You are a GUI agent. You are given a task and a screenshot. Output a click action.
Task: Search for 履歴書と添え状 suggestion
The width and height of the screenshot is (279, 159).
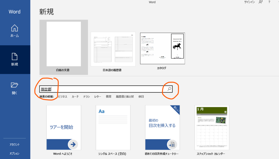click(125, 97)
